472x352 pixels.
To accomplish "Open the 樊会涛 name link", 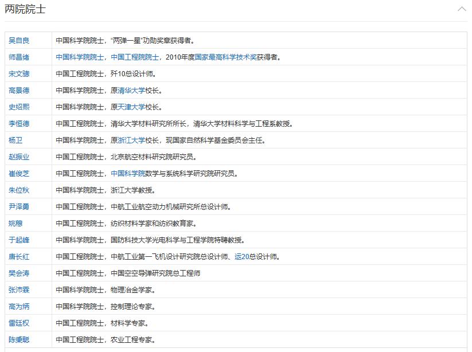I will pos(19,273).
